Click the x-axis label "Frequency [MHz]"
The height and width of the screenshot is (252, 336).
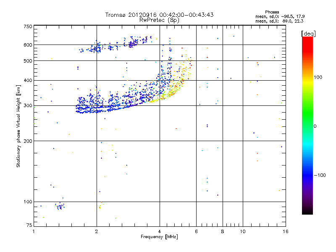pyautogui.click(x=159, y=237)
